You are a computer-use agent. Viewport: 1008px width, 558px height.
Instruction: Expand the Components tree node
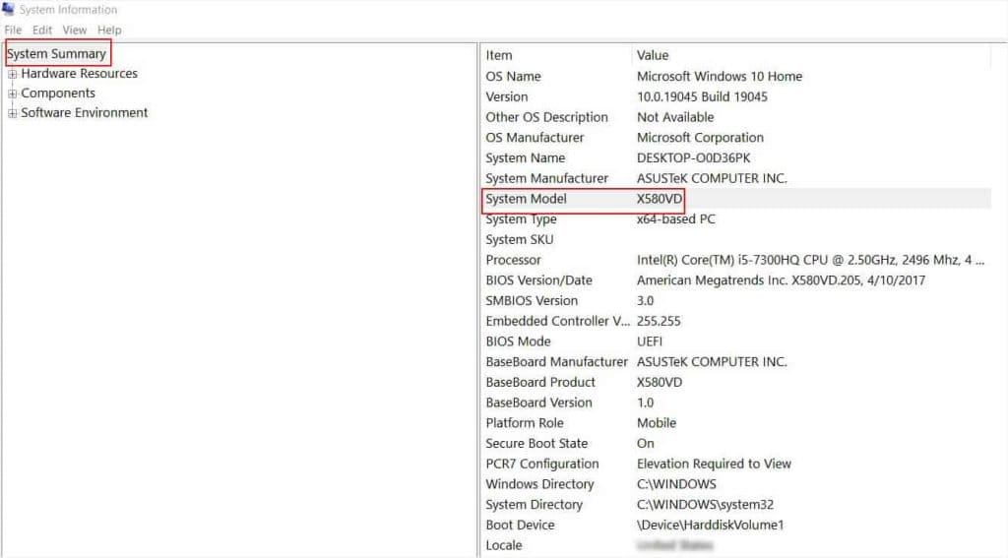tap(13, 93)
